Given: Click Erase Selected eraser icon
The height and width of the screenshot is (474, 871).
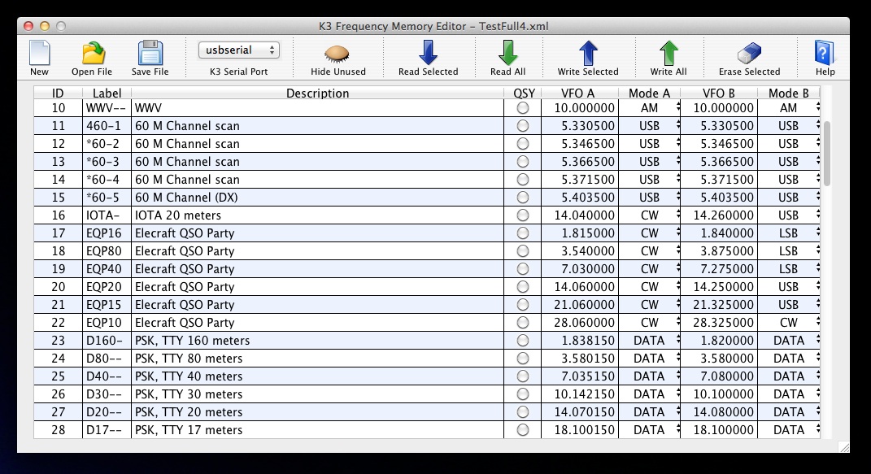Looking at the screenshot, I should click(749, 54).
